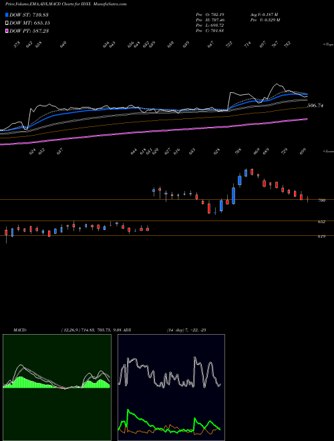
Task: Click the MACD '(12,26,9)' parameters text
Action: point(70,330)
